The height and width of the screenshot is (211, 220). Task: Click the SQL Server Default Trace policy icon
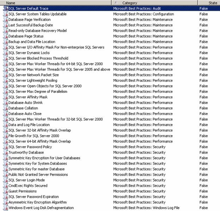point(6,8)
